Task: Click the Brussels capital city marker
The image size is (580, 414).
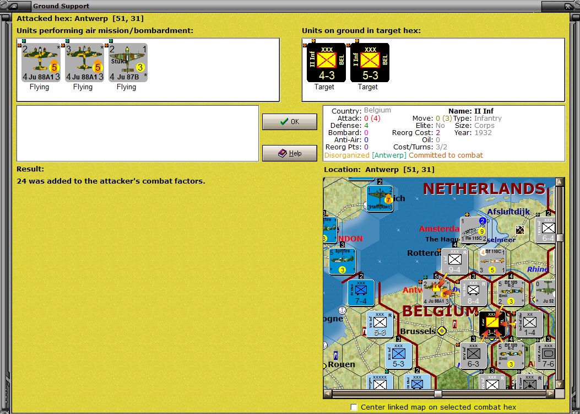Action: [442, 331]
